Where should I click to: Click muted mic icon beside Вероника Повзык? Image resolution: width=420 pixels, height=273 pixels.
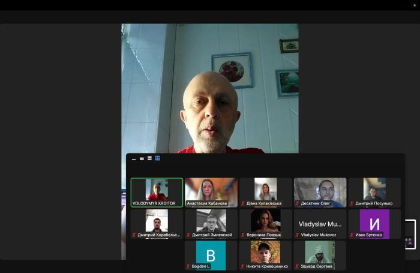tap(242, 235)
